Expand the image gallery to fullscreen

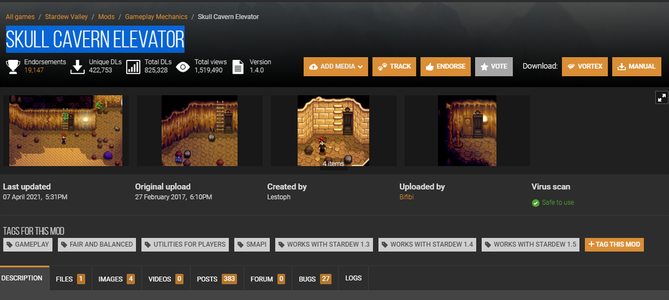tap(662, 97)
